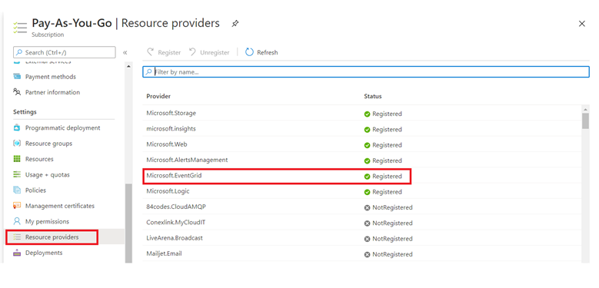Select the Programmatic deployment icon

[17, 127]
